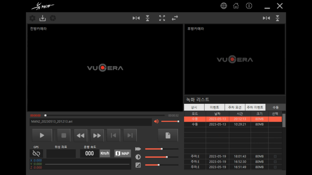Select the 10:29:21 recording row
Screen dimensions: 312x175
[x=233, y=124]
